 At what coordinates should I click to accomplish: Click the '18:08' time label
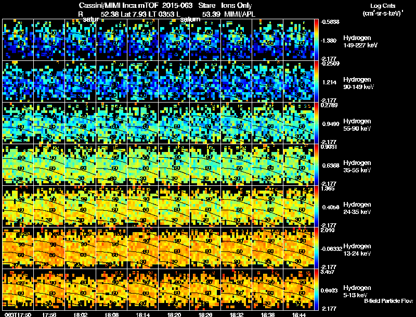[112, 315]
